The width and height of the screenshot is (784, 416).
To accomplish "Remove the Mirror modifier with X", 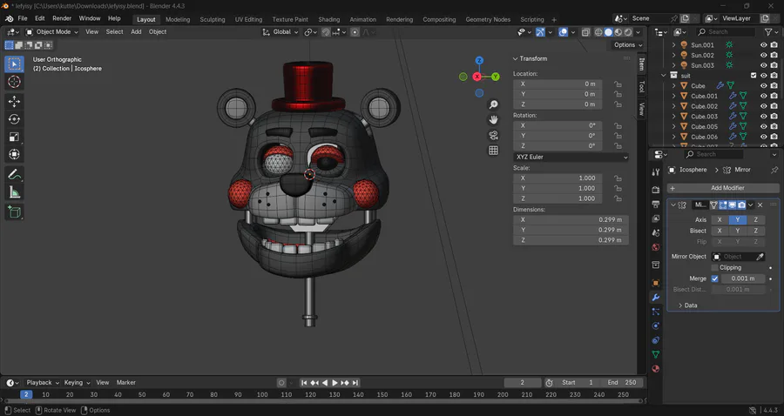I will 760,205.
